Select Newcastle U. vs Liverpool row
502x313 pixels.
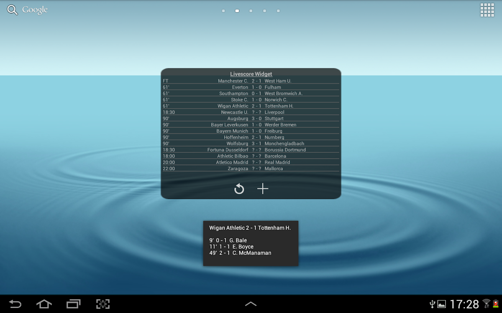pyautogui.click(x=251, y=112)
